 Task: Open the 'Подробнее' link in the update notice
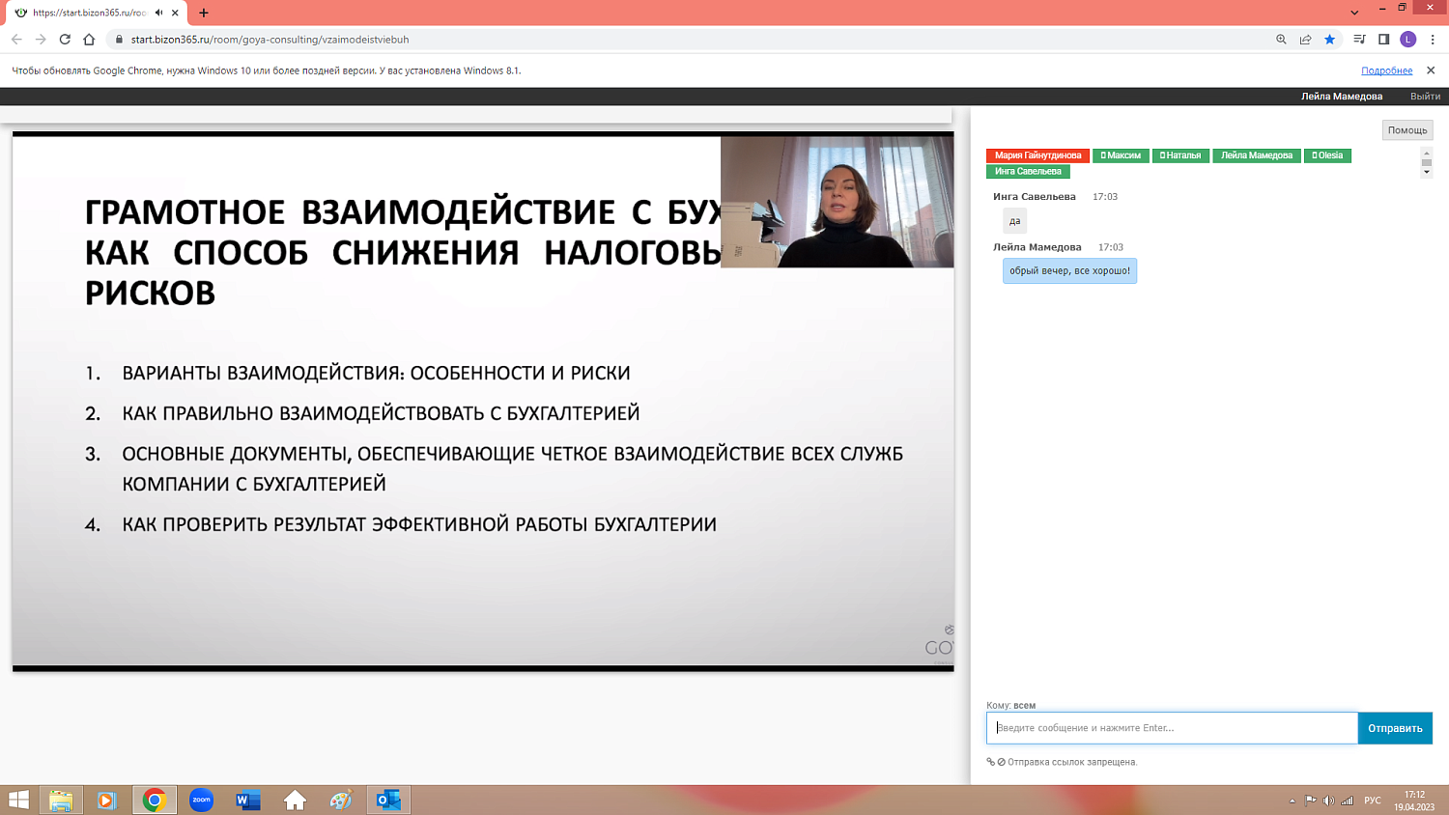(1388, 70)
